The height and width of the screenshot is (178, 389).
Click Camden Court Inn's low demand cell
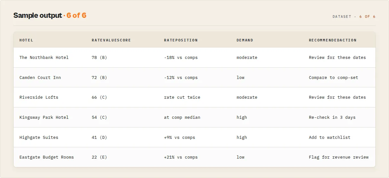[241, 78]
